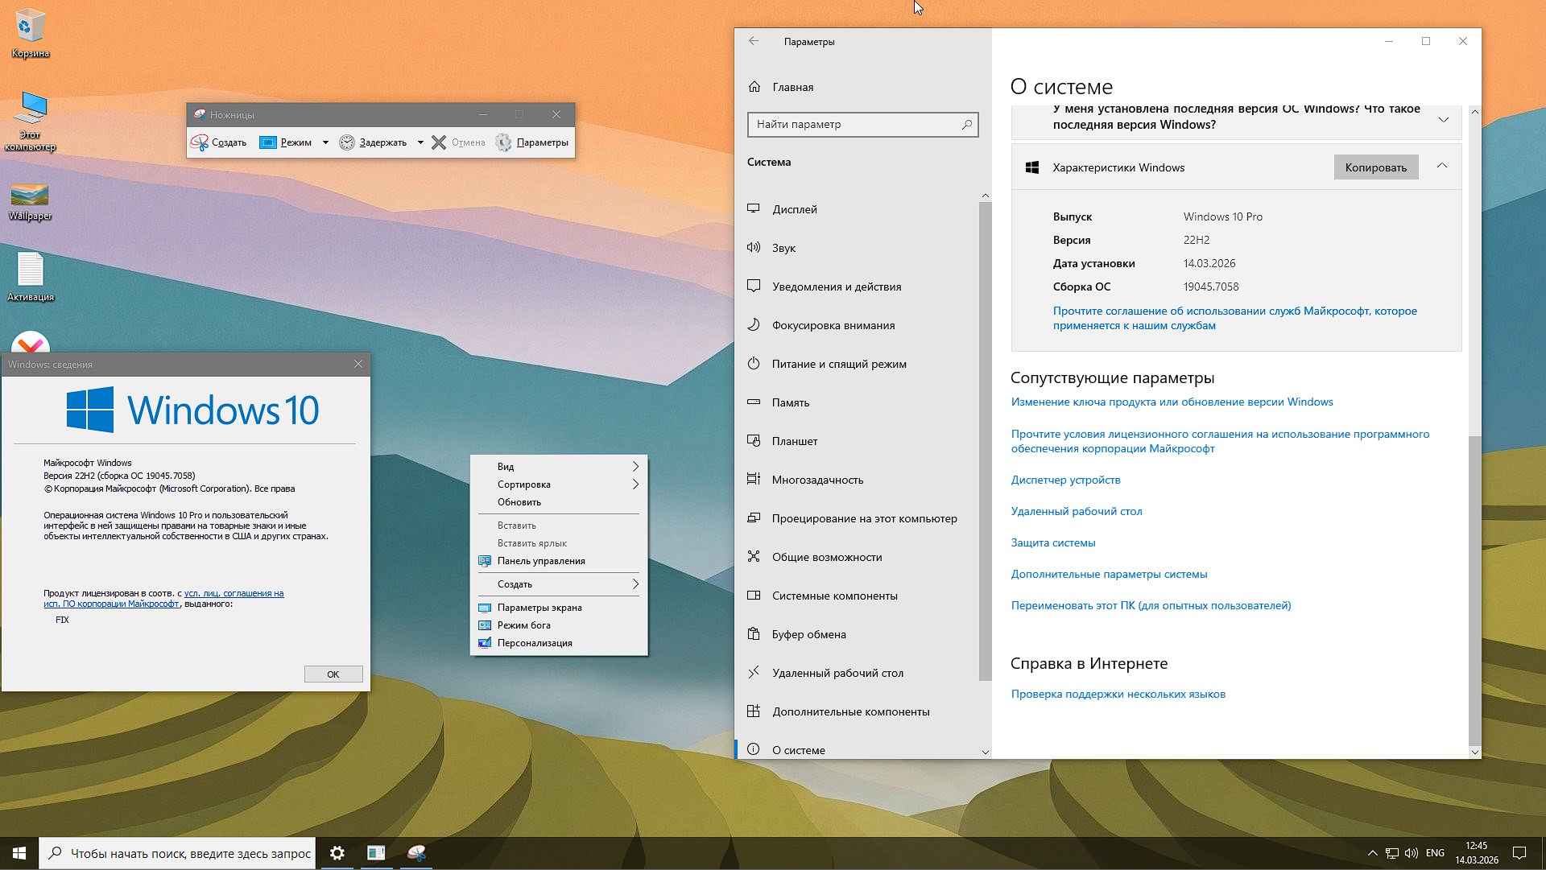Collapse the Windows specifications section chevron

point(1442,167)
